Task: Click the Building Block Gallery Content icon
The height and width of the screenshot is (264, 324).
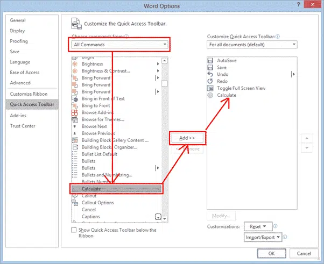Action: (x=75, y=140)
